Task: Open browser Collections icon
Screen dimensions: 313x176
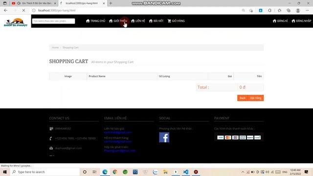Action: click(289, 10)
